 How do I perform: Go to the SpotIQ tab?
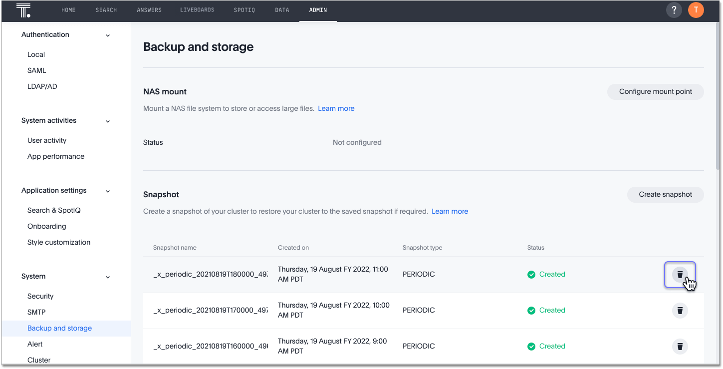244,10
